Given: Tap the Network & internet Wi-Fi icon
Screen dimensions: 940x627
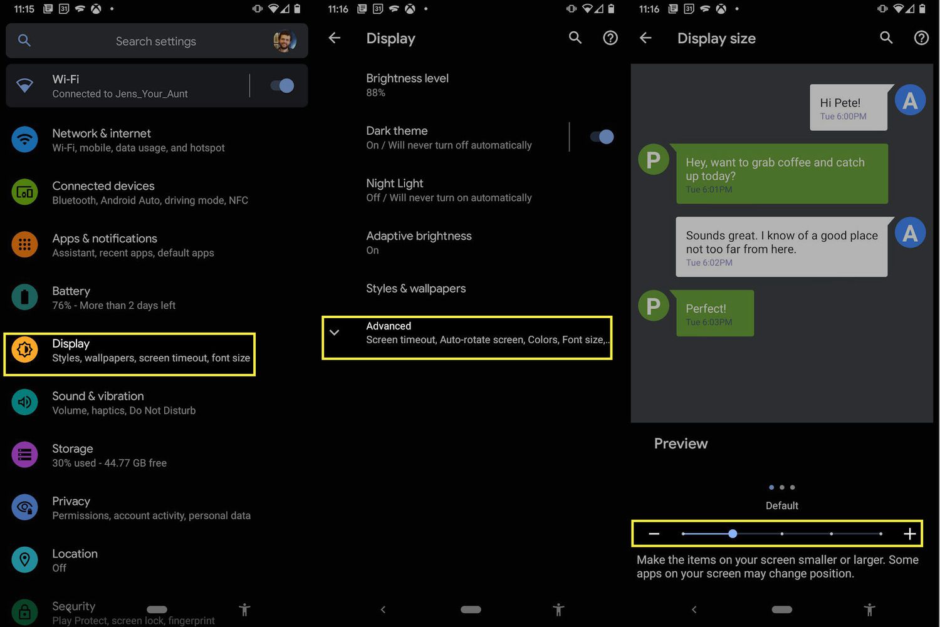Looking at the screenshot, I should point(24,139).
